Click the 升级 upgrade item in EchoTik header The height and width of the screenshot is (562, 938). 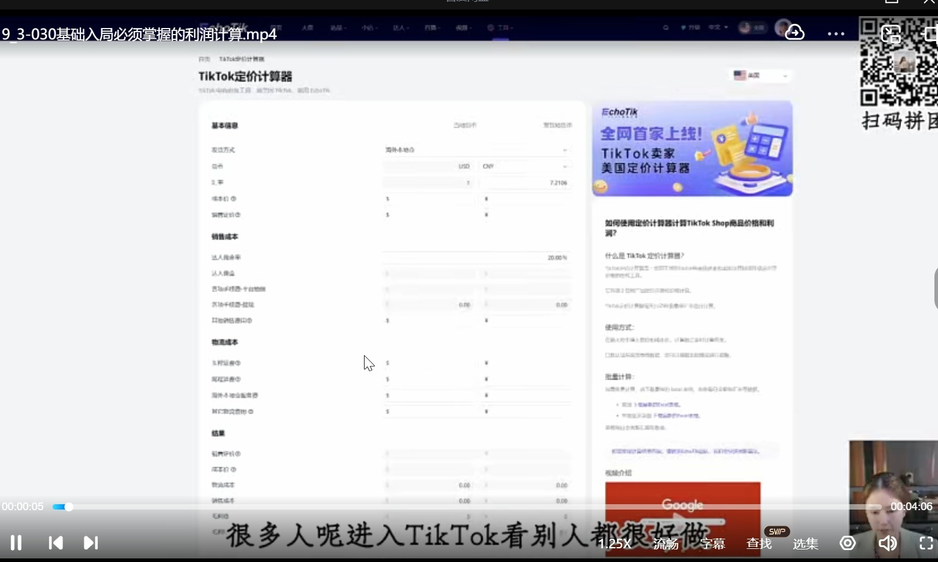(x=690, y=27)
